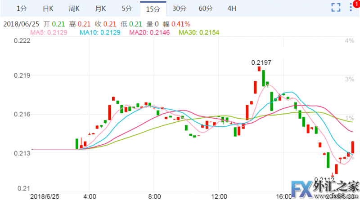
Task: Click the 2018/6/25 axis date label
Action: click(x=45, y=196)
